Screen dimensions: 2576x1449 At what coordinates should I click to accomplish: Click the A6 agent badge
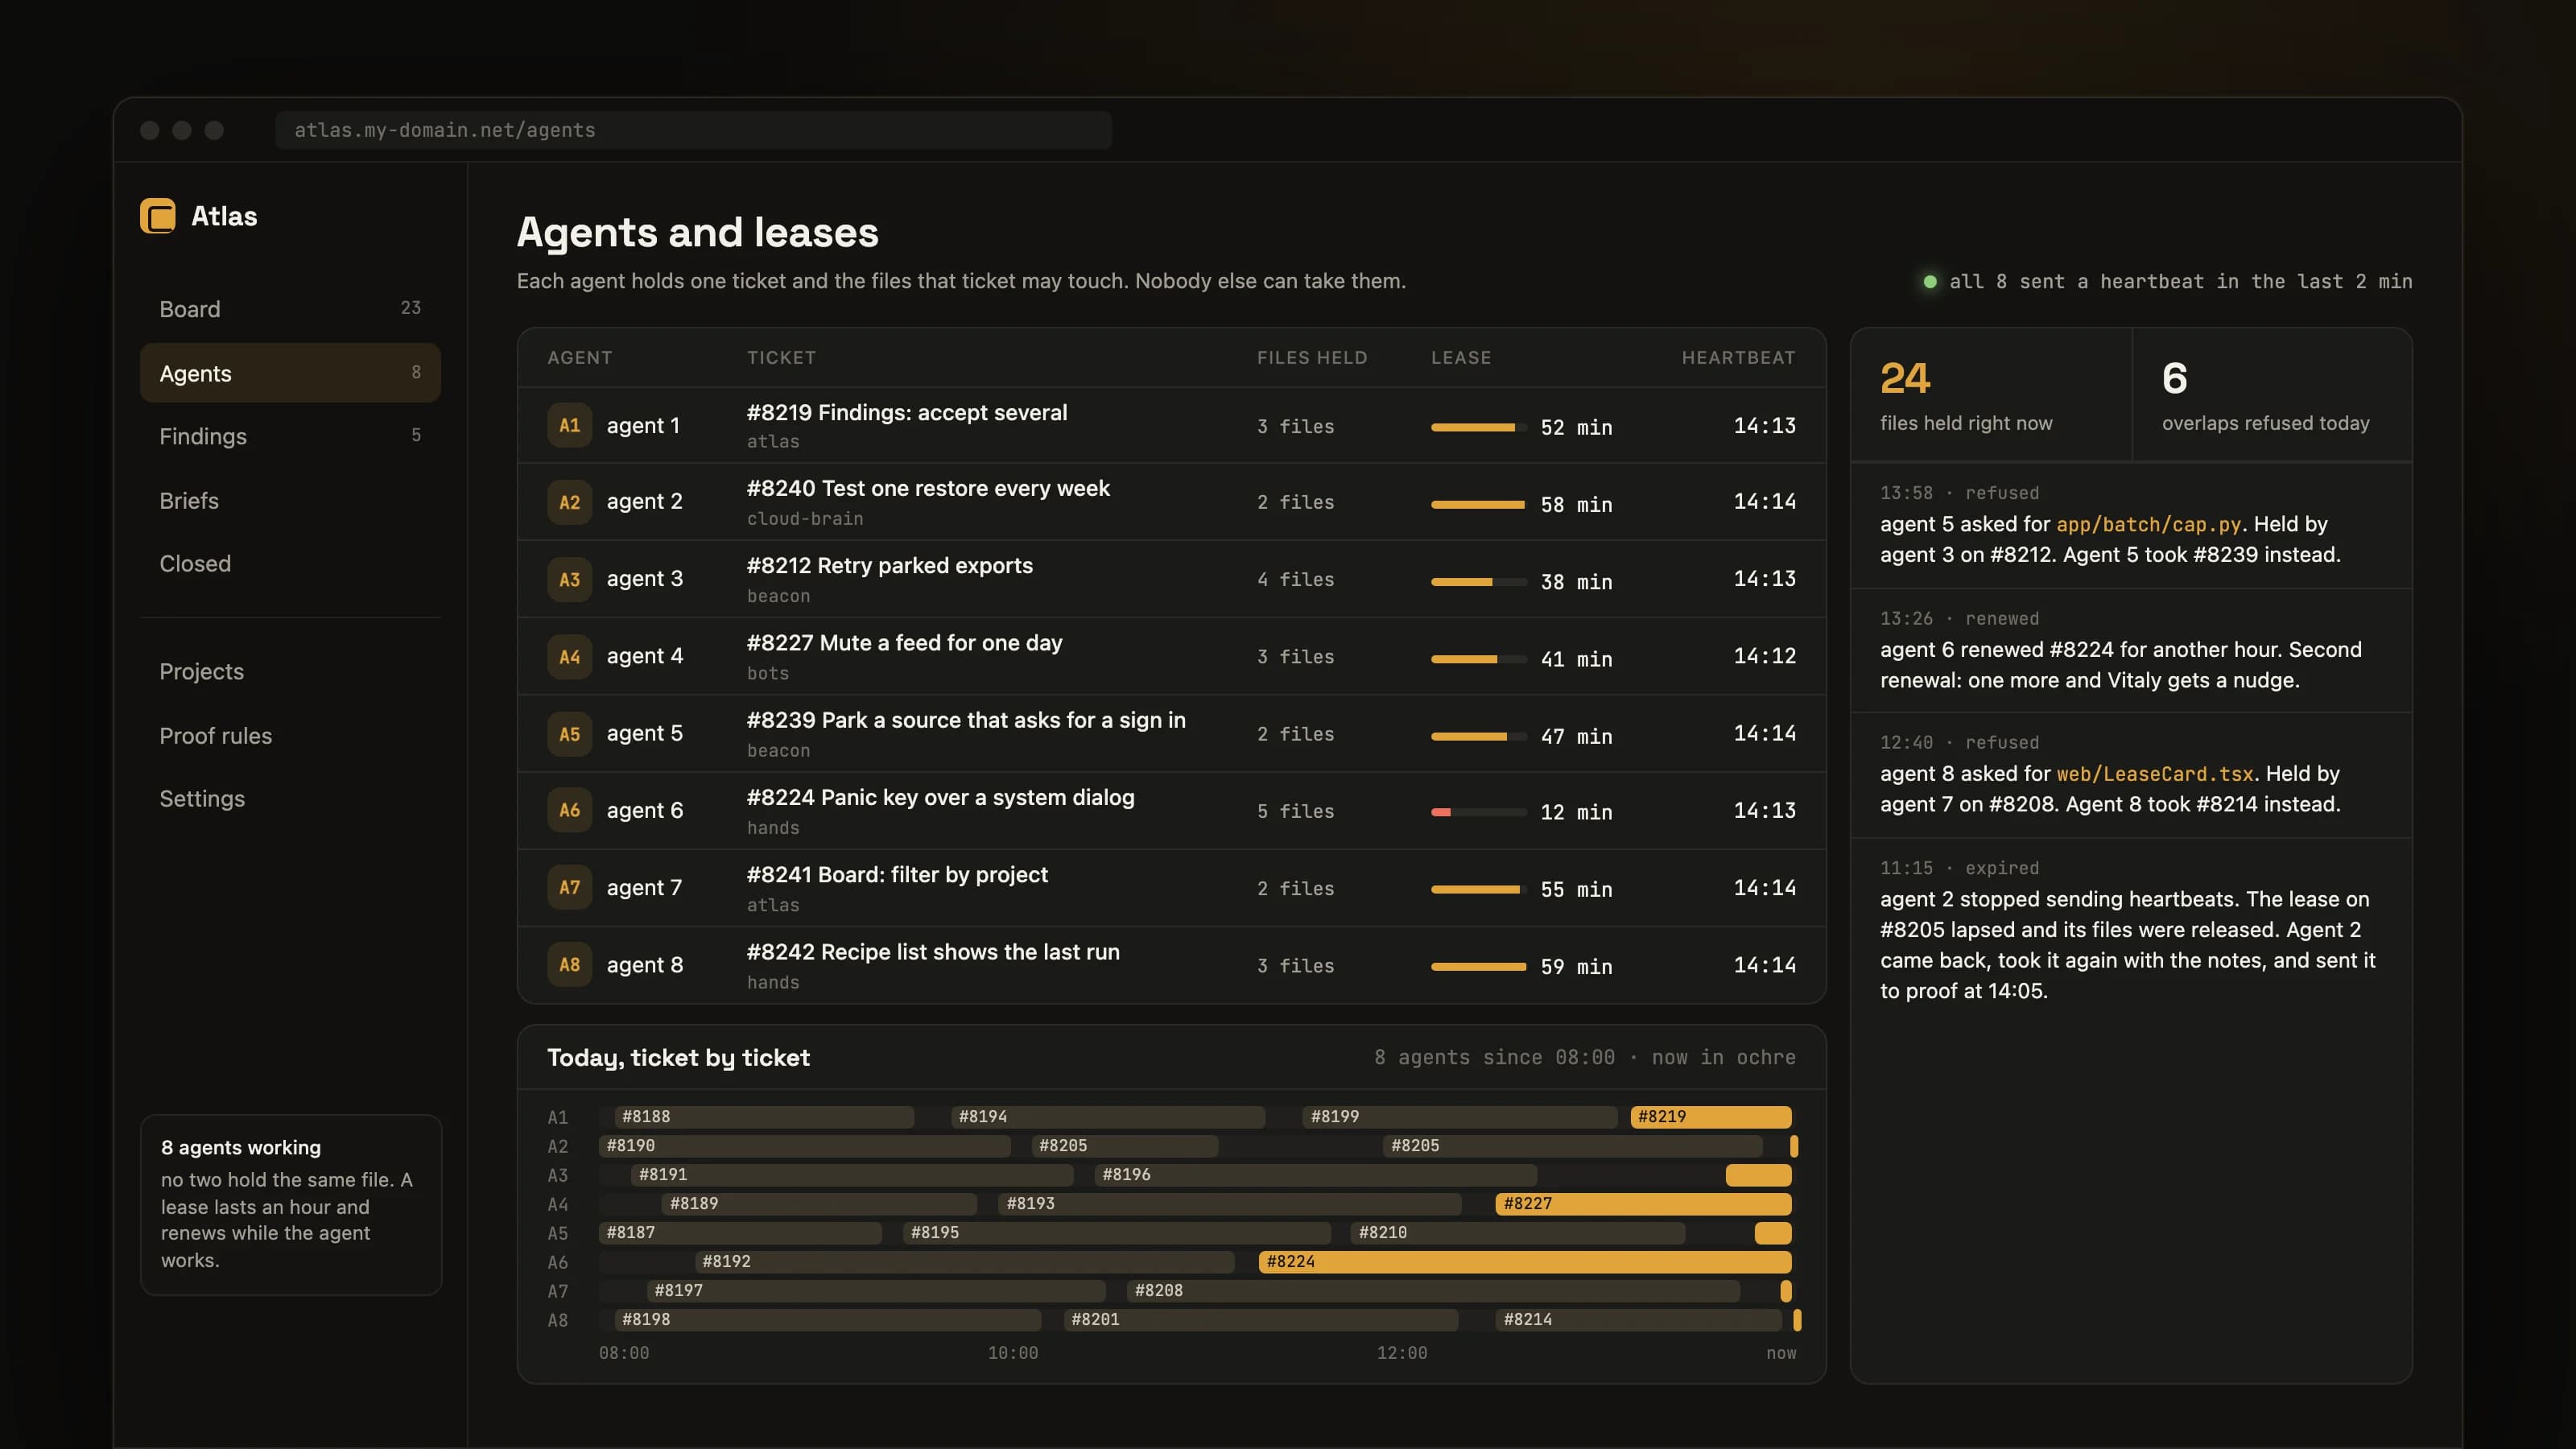(x=569, y=810)
